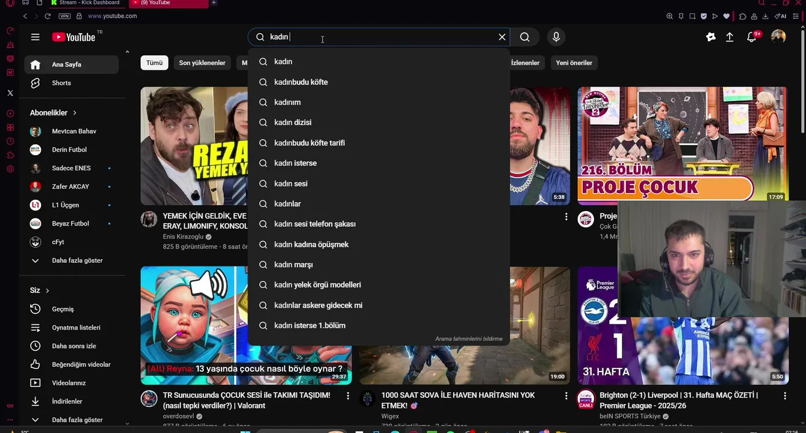This screenshot has height=433, width=806.
Task: Expand 'Daha fazla göster' under subscriptions
Action: tap(72, 260)
